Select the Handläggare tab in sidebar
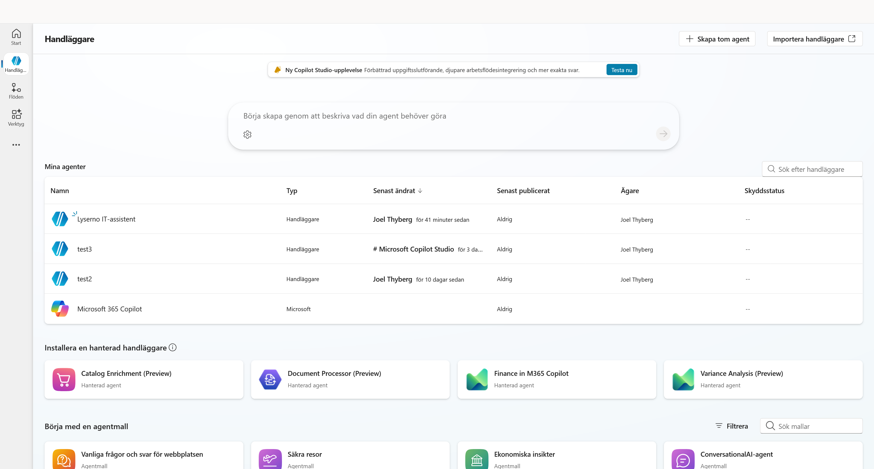This screenshot has height=469, width=874. (x=16, y=64)
